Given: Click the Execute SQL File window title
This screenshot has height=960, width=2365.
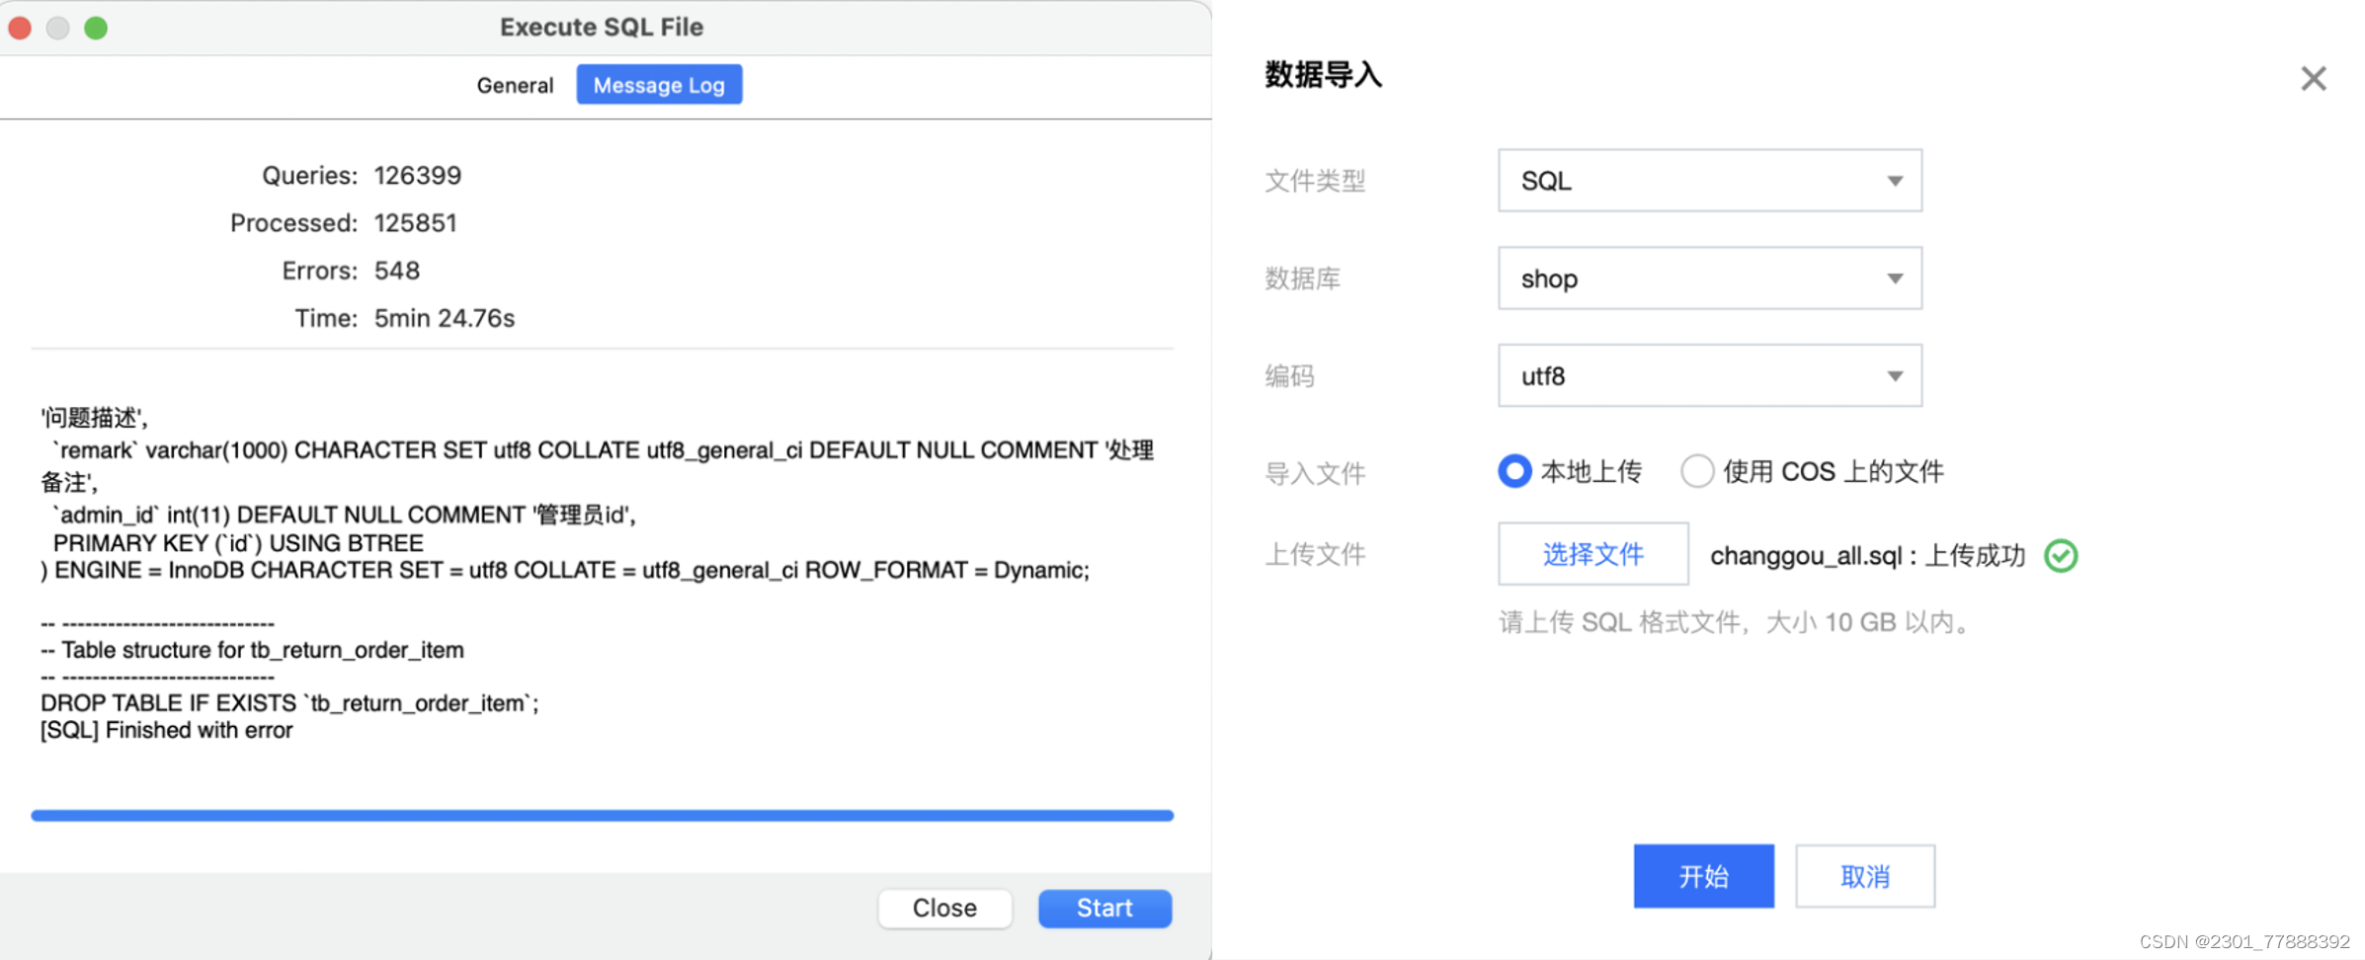Looking at the screenshot, I should point(602,28).
